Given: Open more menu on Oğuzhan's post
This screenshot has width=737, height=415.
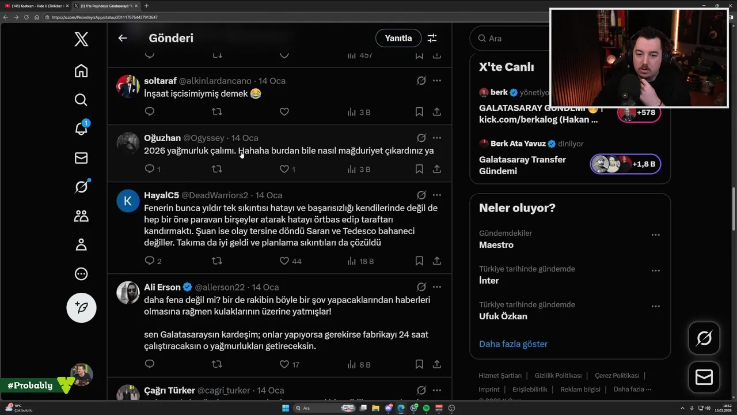Looking at the screenshot, I should 437,138.
